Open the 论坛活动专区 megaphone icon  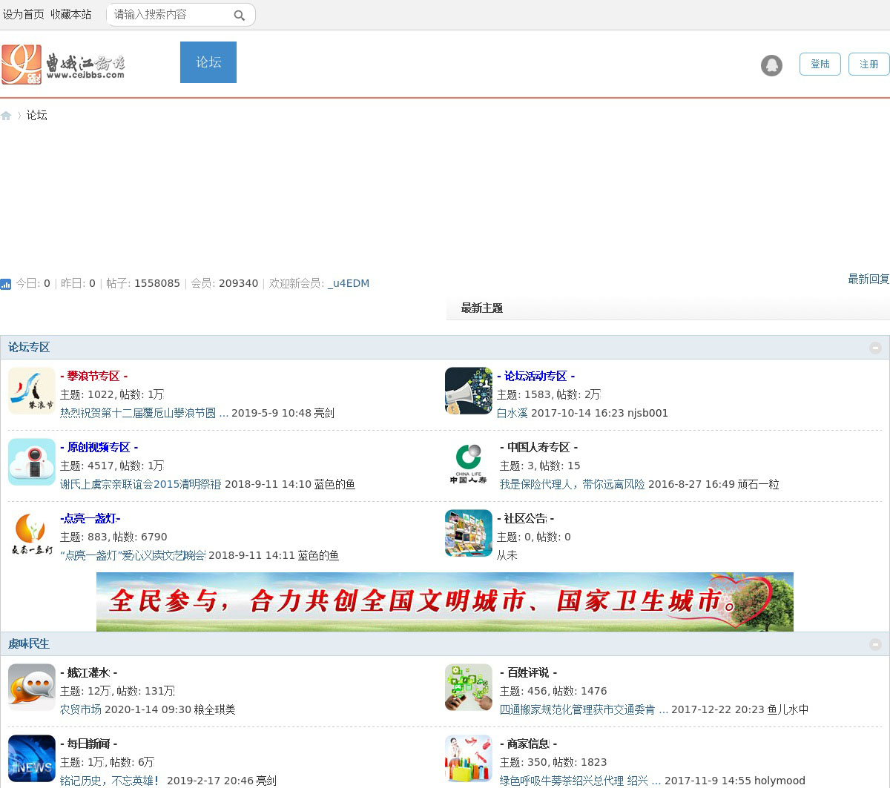(468, 391)
